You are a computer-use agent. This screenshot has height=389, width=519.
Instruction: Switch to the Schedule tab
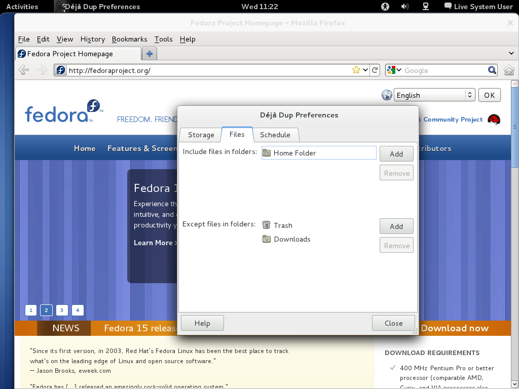click(275, 135)
